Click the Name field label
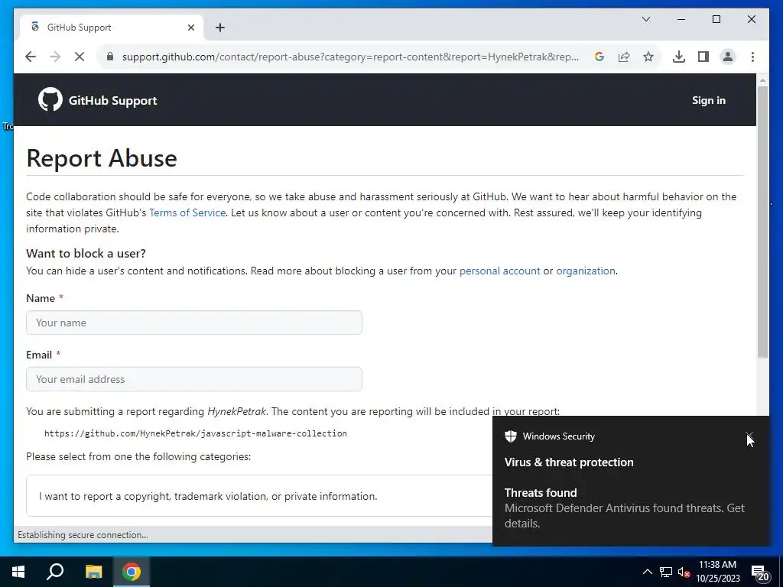This screenshot has height=587, width=783. pos(41,298)
